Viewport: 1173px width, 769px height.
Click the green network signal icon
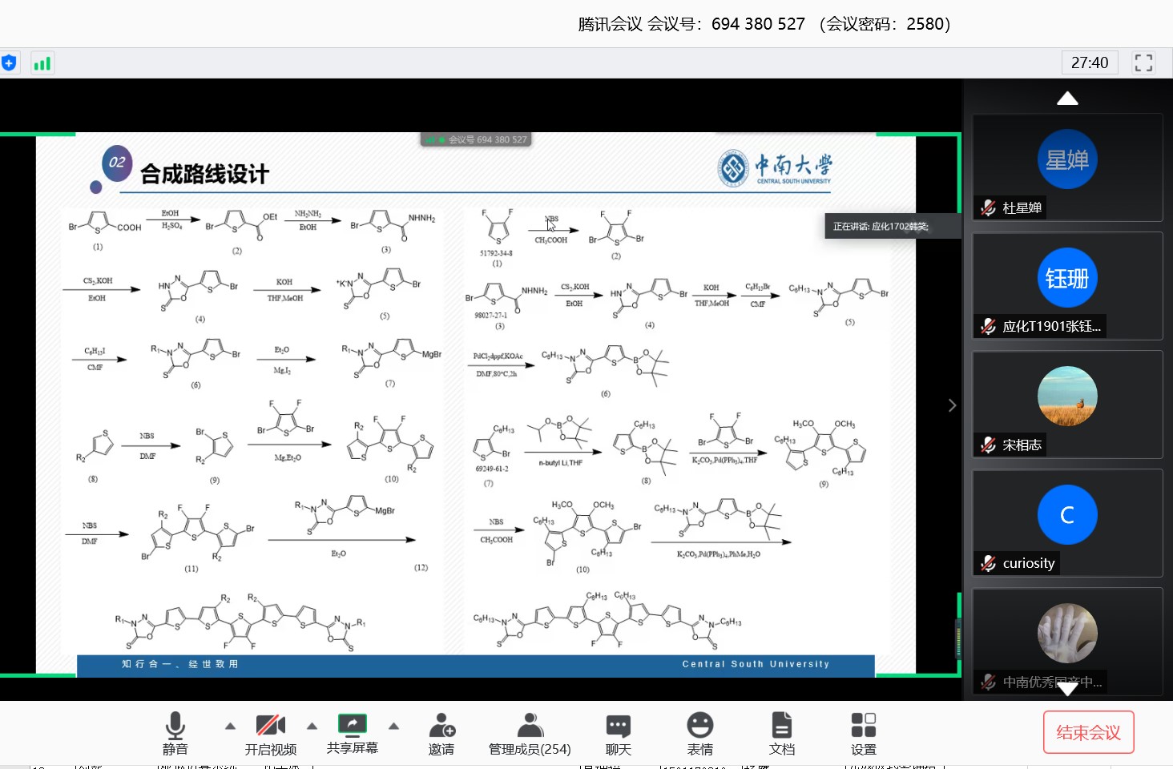[x=42, y=63]
